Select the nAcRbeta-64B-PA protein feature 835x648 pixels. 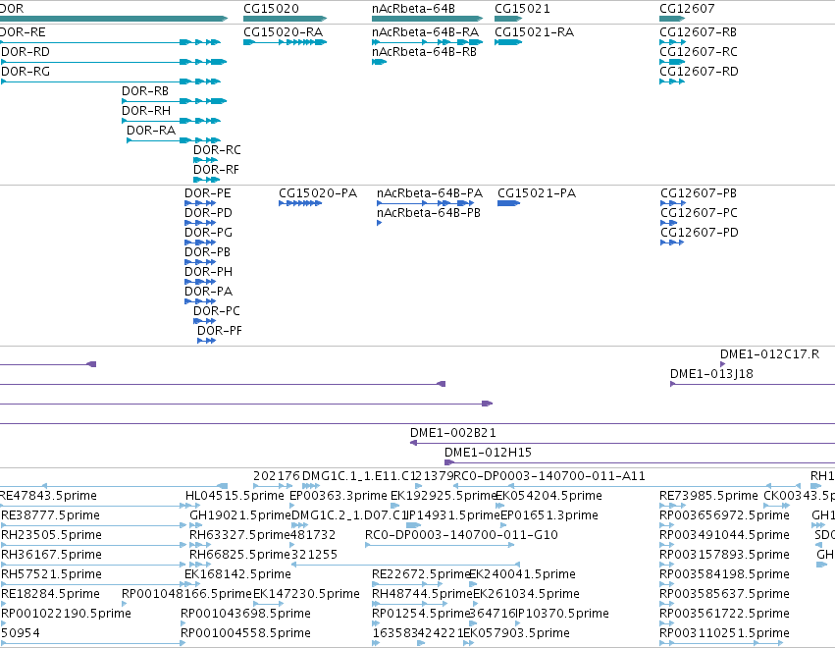[426, 203]
